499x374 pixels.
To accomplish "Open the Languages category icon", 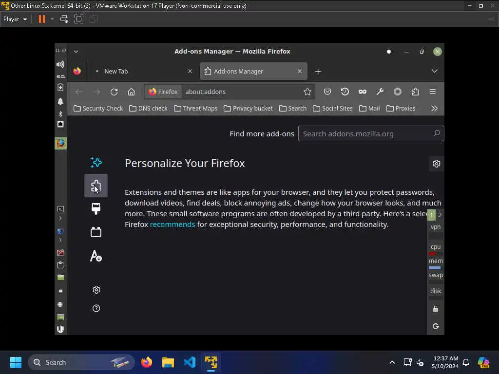I will [x=96, y=256].
